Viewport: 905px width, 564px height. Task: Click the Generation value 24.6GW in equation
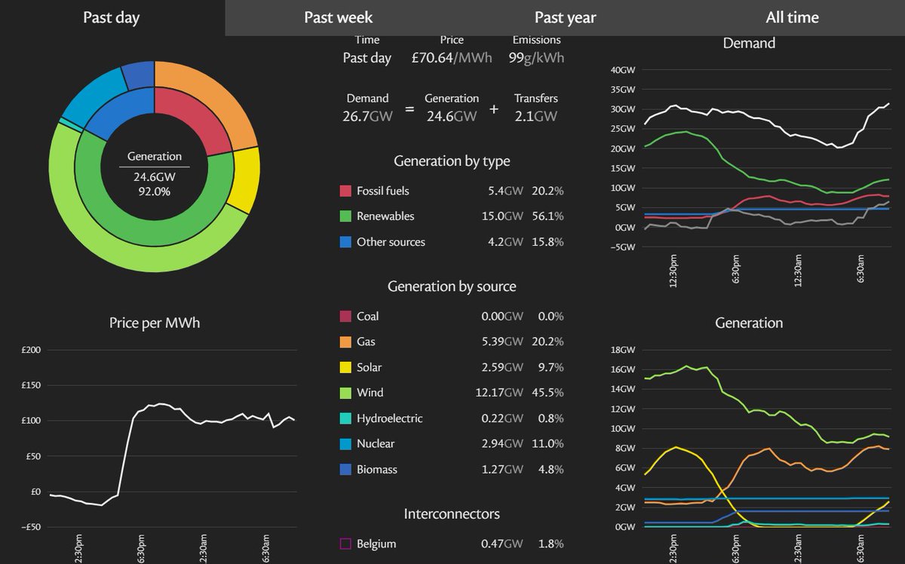[452, 115]
